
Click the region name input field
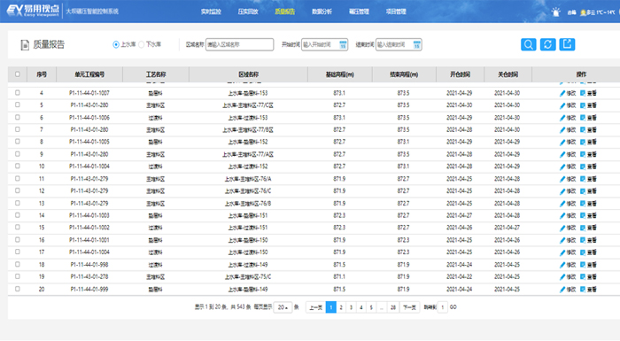coord(240,44)
